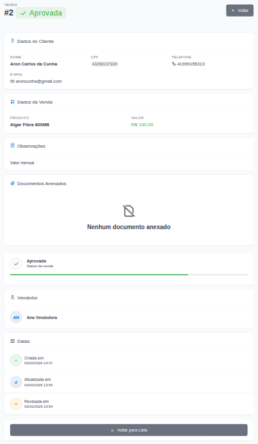Image resolution: width=258 pixels, height=444 pixels.
Task: Click the product name Algar Fibra 600MB
Action: (30, 124)
